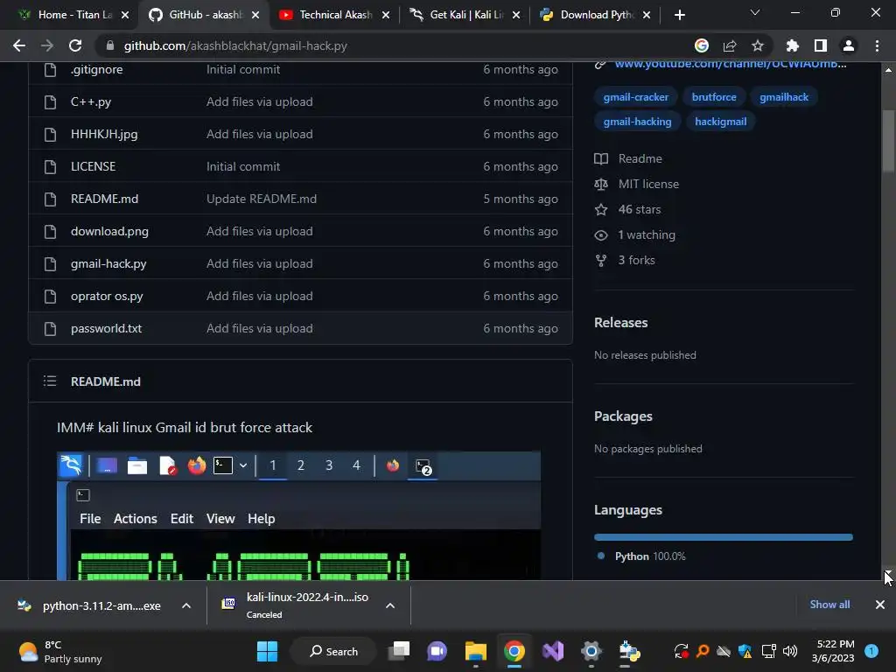Click the Windows Security shield tray icon
Screen dimensions: 896x672
click(745, 651)
